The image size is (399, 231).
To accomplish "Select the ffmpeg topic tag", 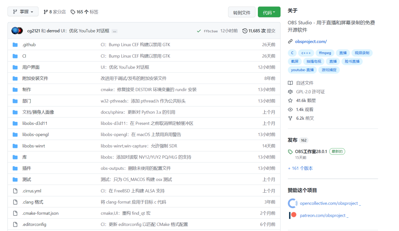I will coord(325,53).
